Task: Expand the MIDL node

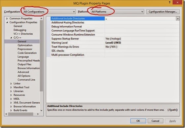Action: tap(11, 99)
